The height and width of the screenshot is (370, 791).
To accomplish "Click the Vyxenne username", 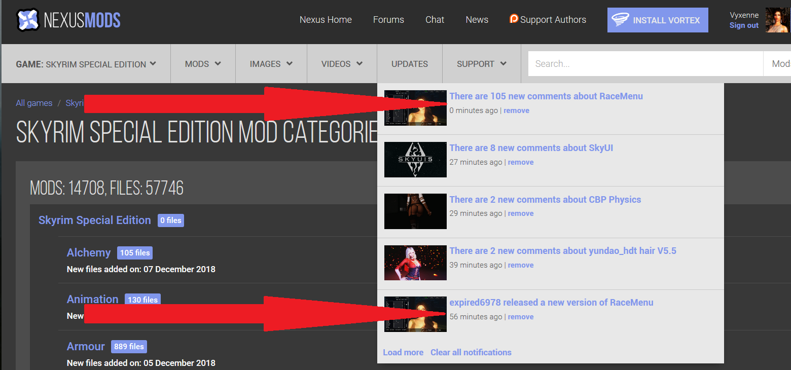I will tap(744, 15).
